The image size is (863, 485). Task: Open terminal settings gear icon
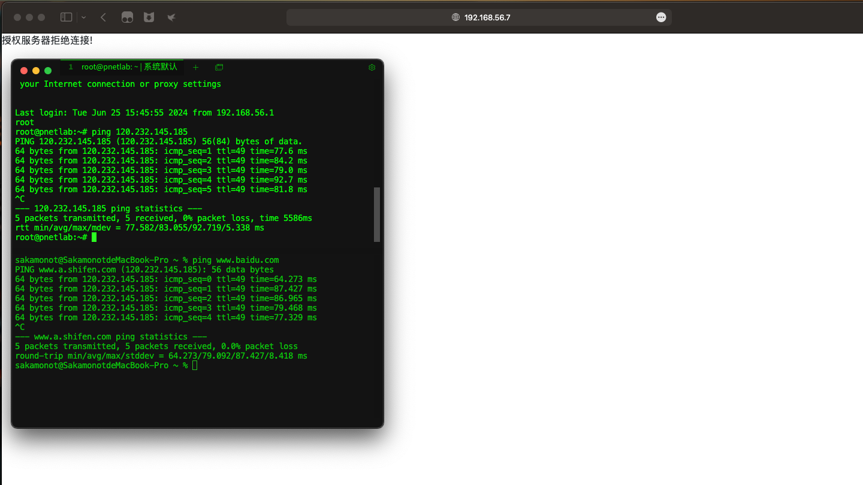pyautogui.click(x=372, y=68)
